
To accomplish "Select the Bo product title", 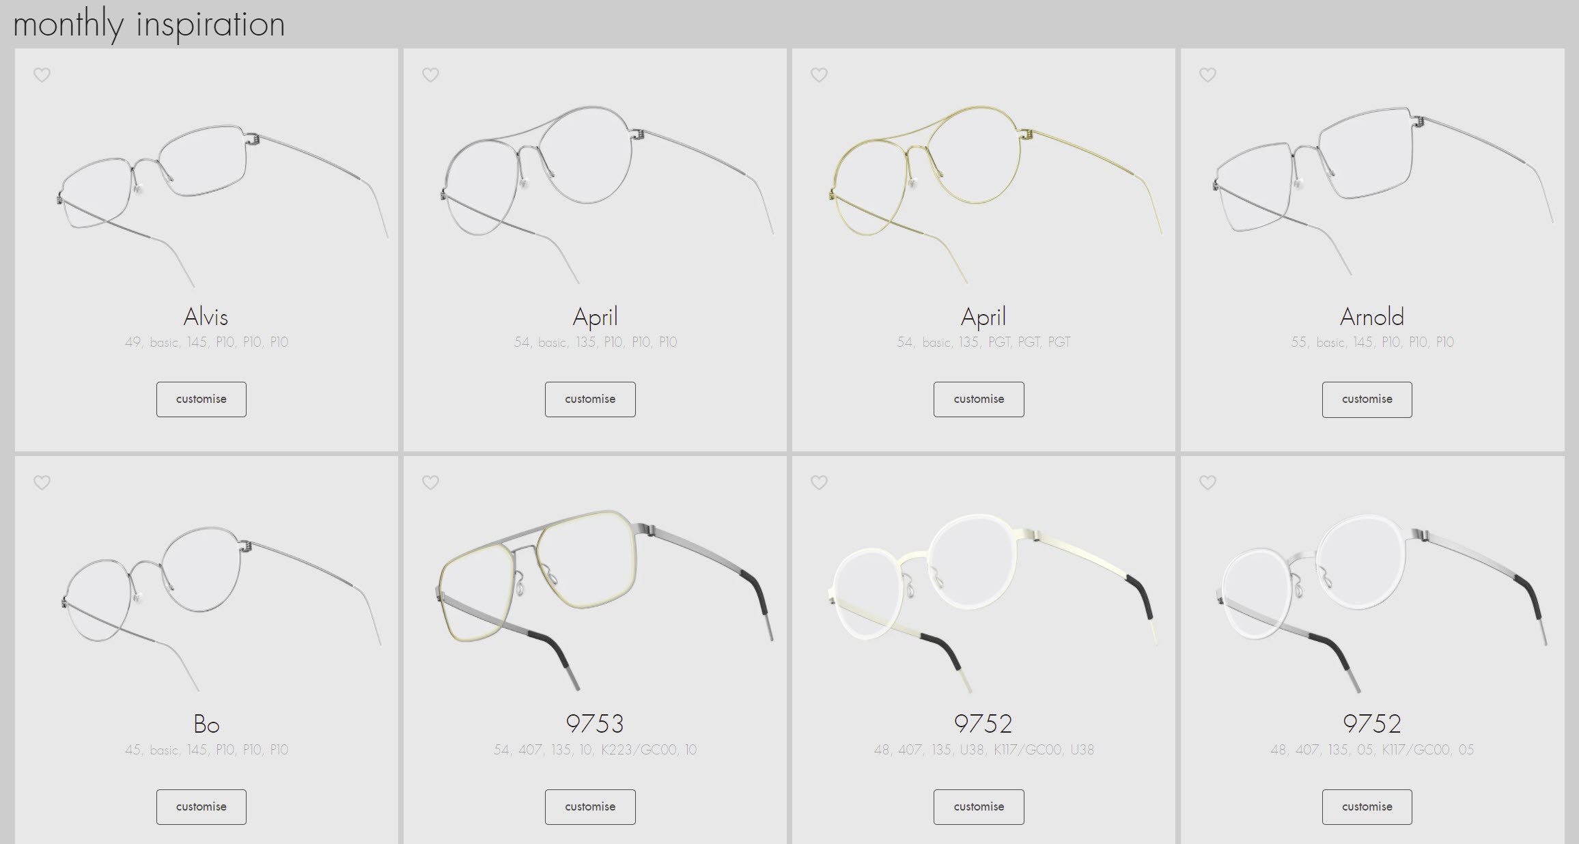I will click(206, 724).
